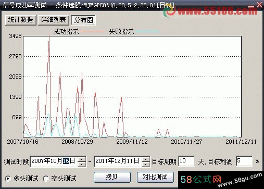Click the highest peak in the chart
264x189 pixels.
(49, 37)
